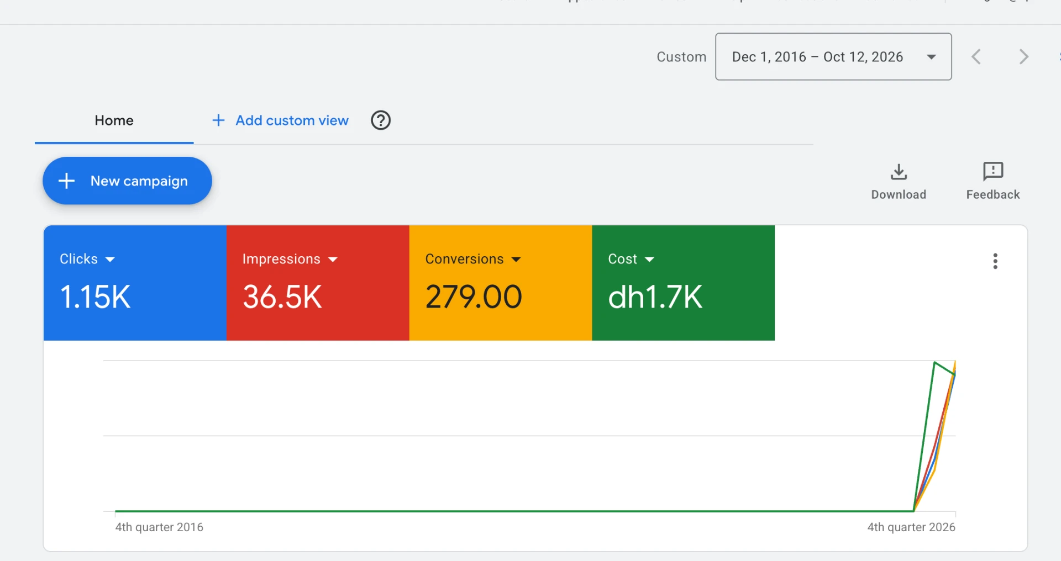This screenshot has height=561, width=1061.
Task: Click the Download icon
Action: click(899, 172)
